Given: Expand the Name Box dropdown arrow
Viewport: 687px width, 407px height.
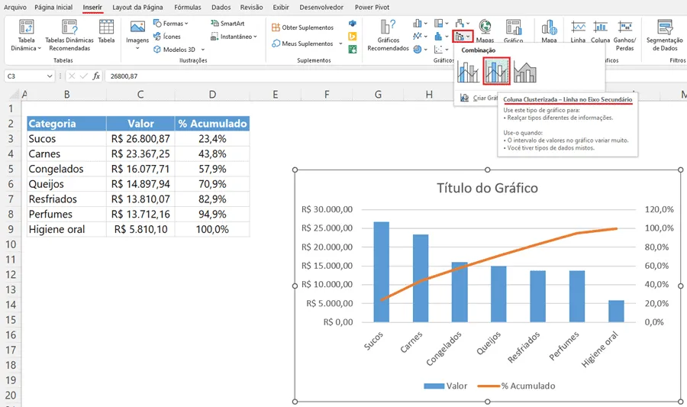Looking at the screenshot, I should [x=49, y=76].
